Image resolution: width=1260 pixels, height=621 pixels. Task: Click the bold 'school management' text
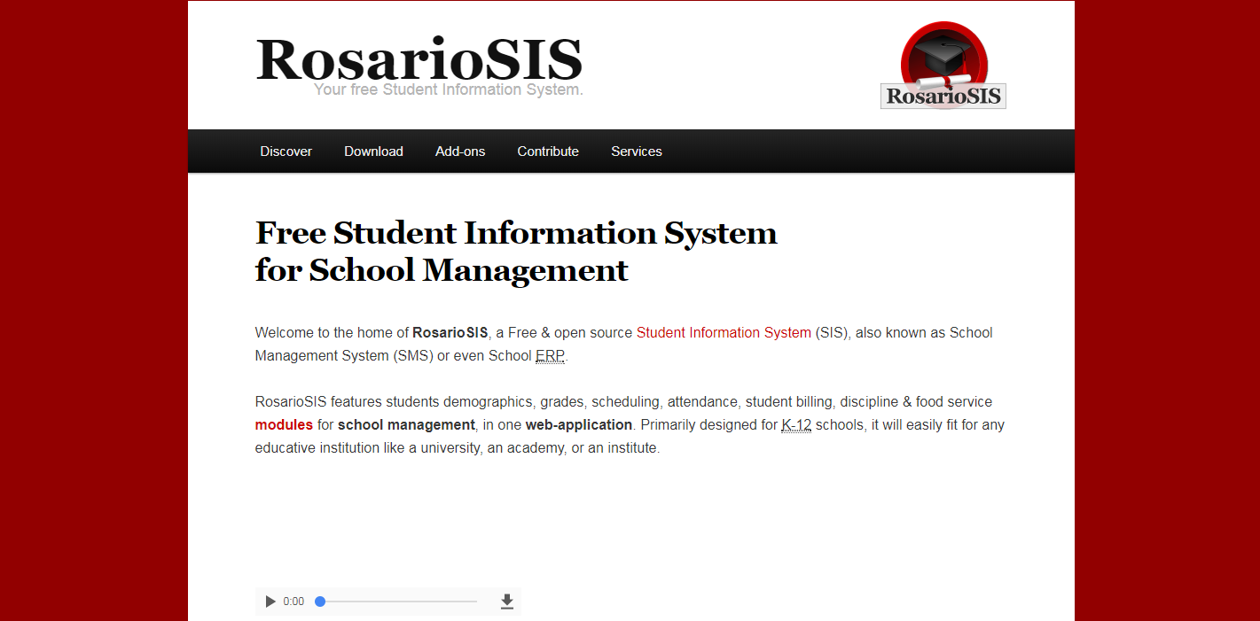[x=406, y=425]
